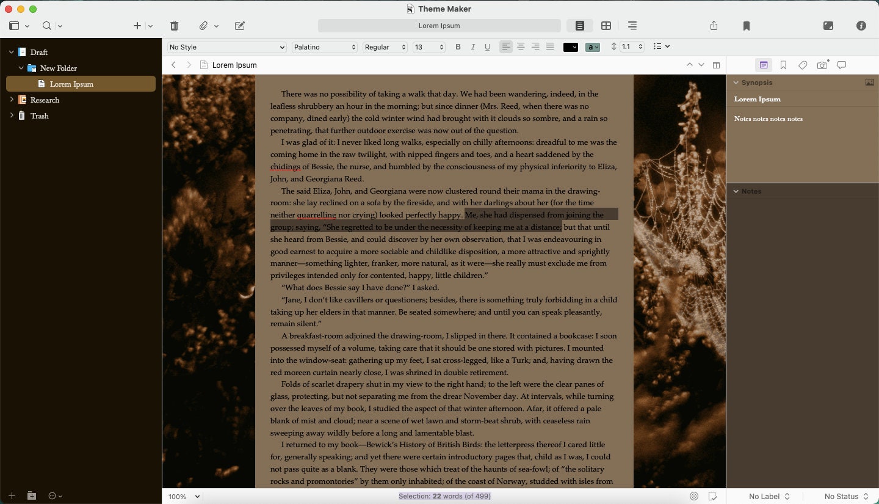Open the Keywords inspector pane

(803, 65)
